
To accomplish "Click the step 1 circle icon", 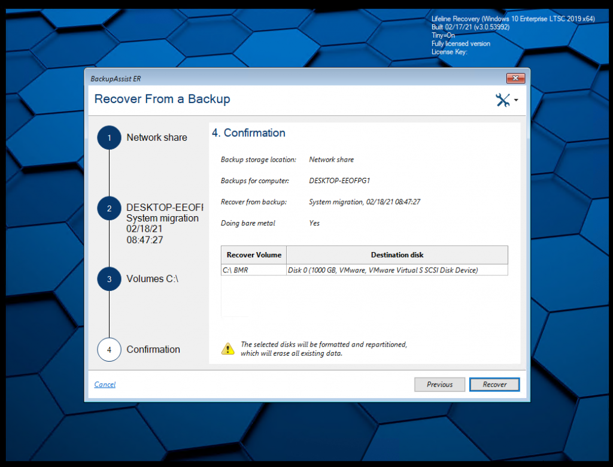I will pos(109,138).
